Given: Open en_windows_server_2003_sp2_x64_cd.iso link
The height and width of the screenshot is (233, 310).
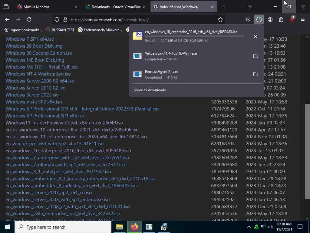Looking at the screenshot, I should coord(48,193).
